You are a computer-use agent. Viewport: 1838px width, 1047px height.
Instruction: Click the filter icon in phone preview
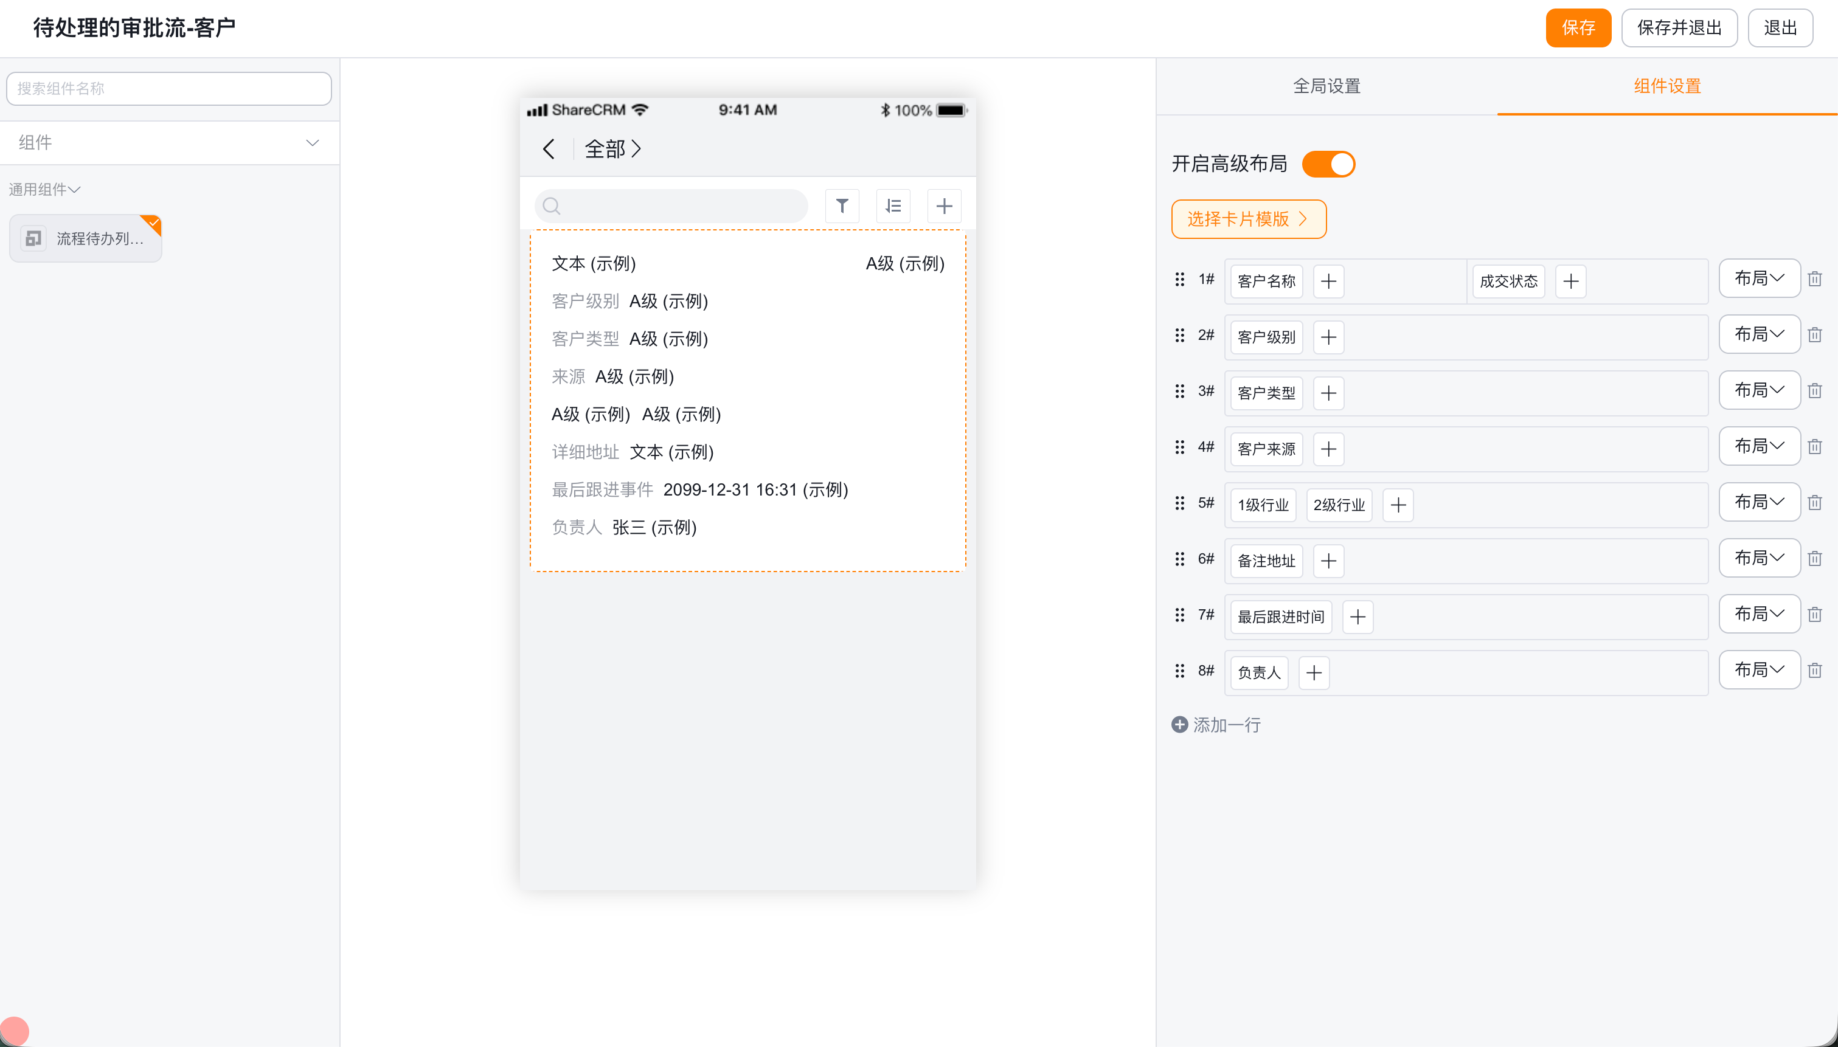842,206
